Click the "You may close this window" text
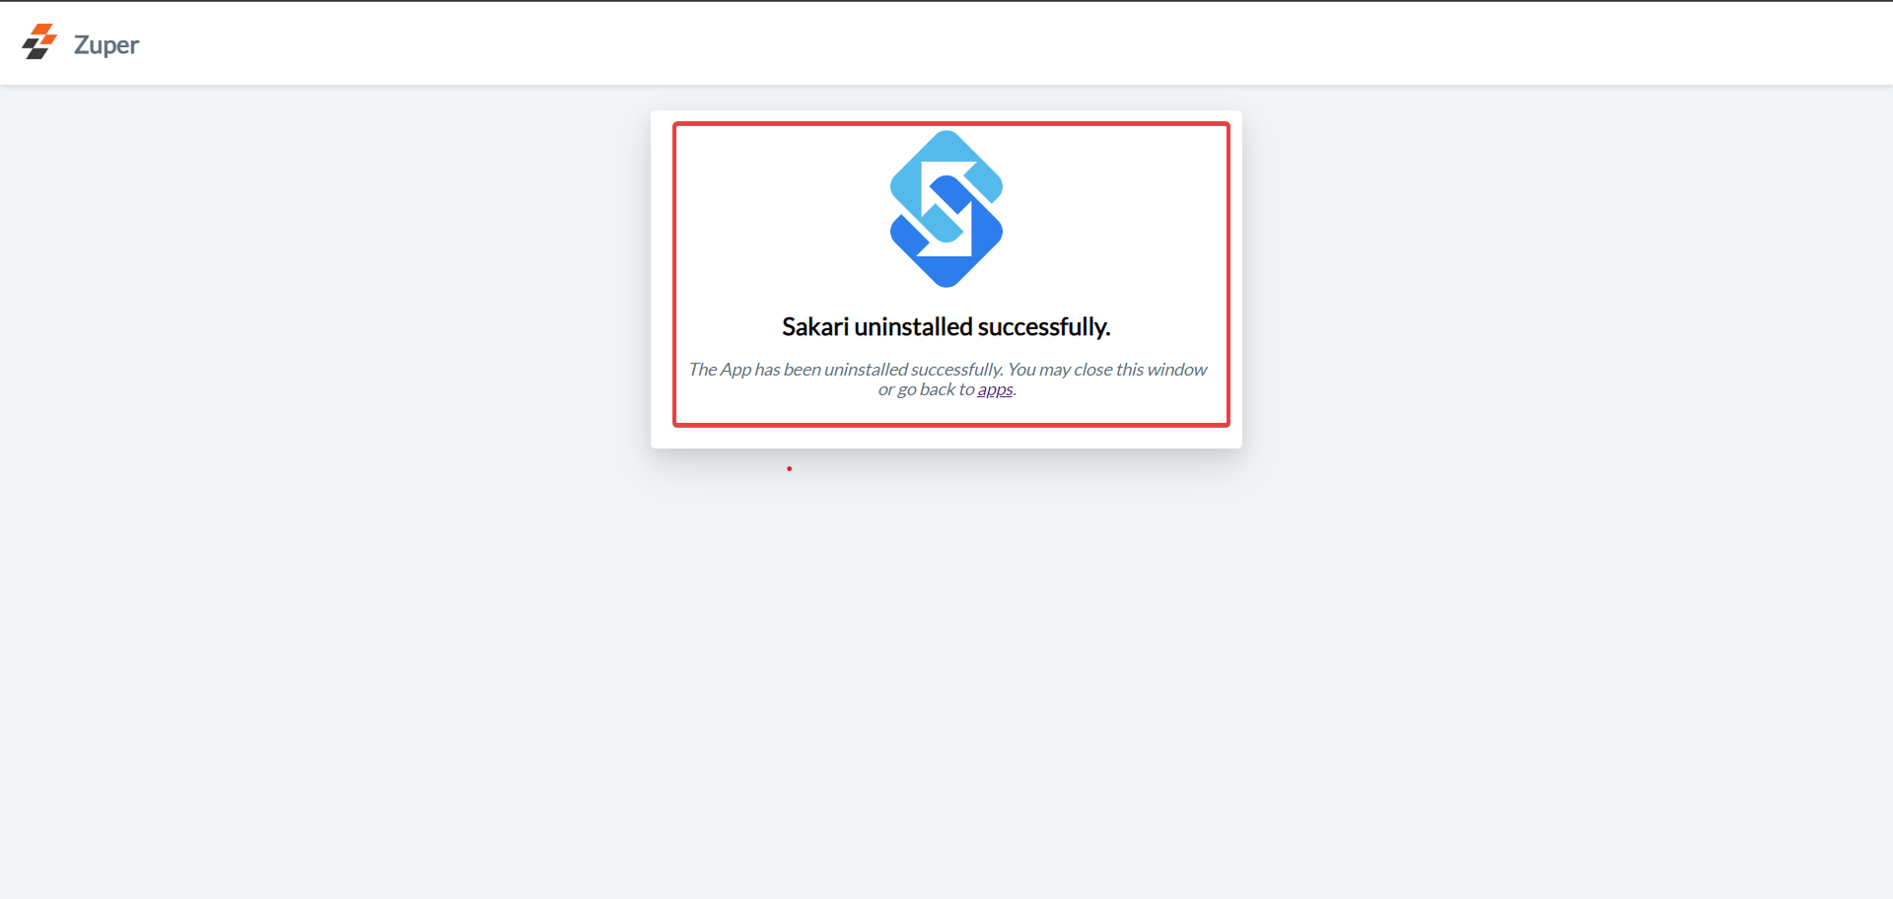Screen dimensions: 1893x899 tap(1107, 370)
